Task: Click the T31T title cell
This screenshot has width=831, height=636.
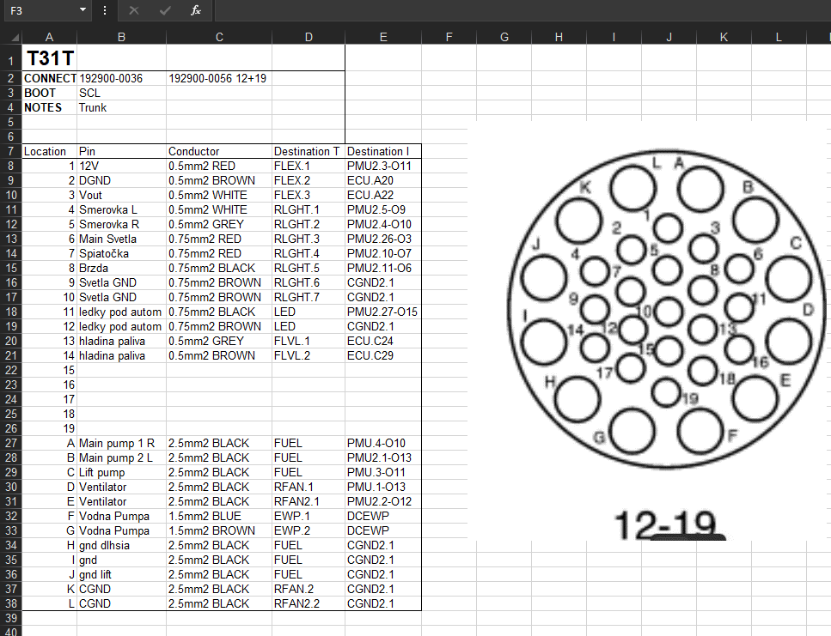Action: [50, 59]
